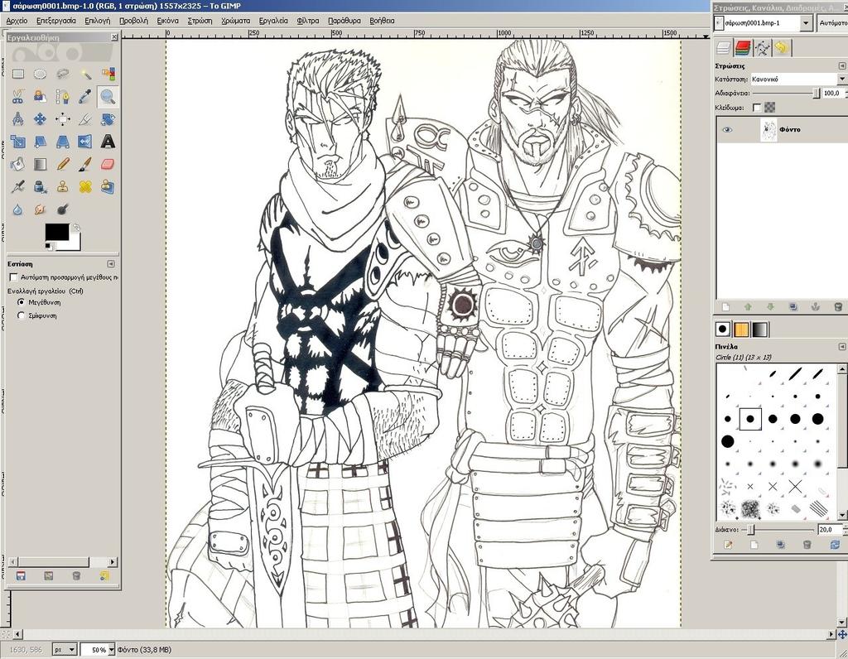Open the image selector dropdown 'σάρωση0001.bmp-1'
The image size is (848, 659).
[x=763, y=23]
